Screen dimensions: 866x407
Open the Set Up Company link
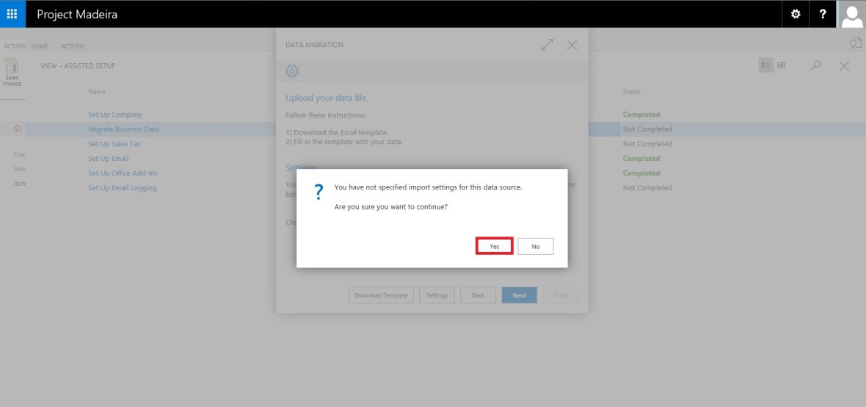[115, 115]
